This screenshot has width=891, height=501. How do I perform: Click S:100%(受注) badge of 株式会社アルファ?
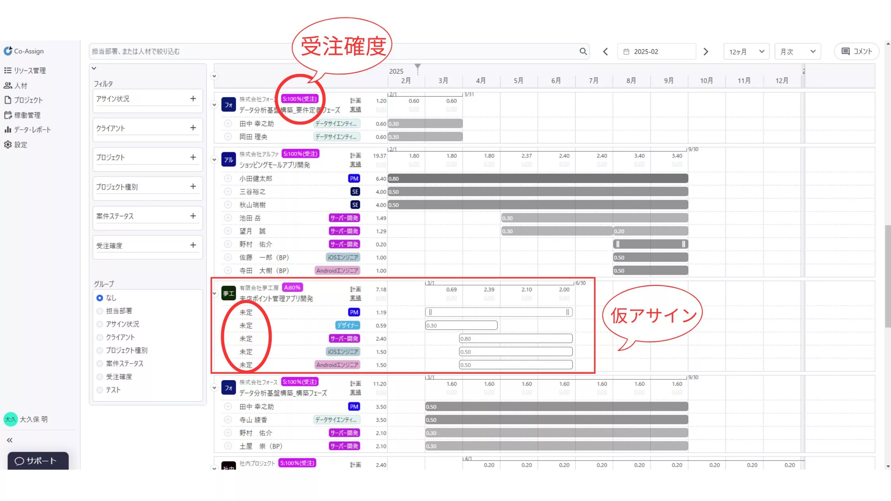coord(300,154)
